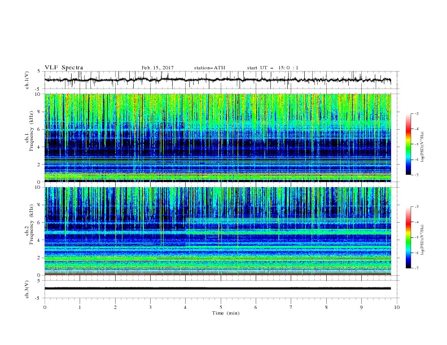
Task: Click time axis tick label "1"
Action: point(80,307)
